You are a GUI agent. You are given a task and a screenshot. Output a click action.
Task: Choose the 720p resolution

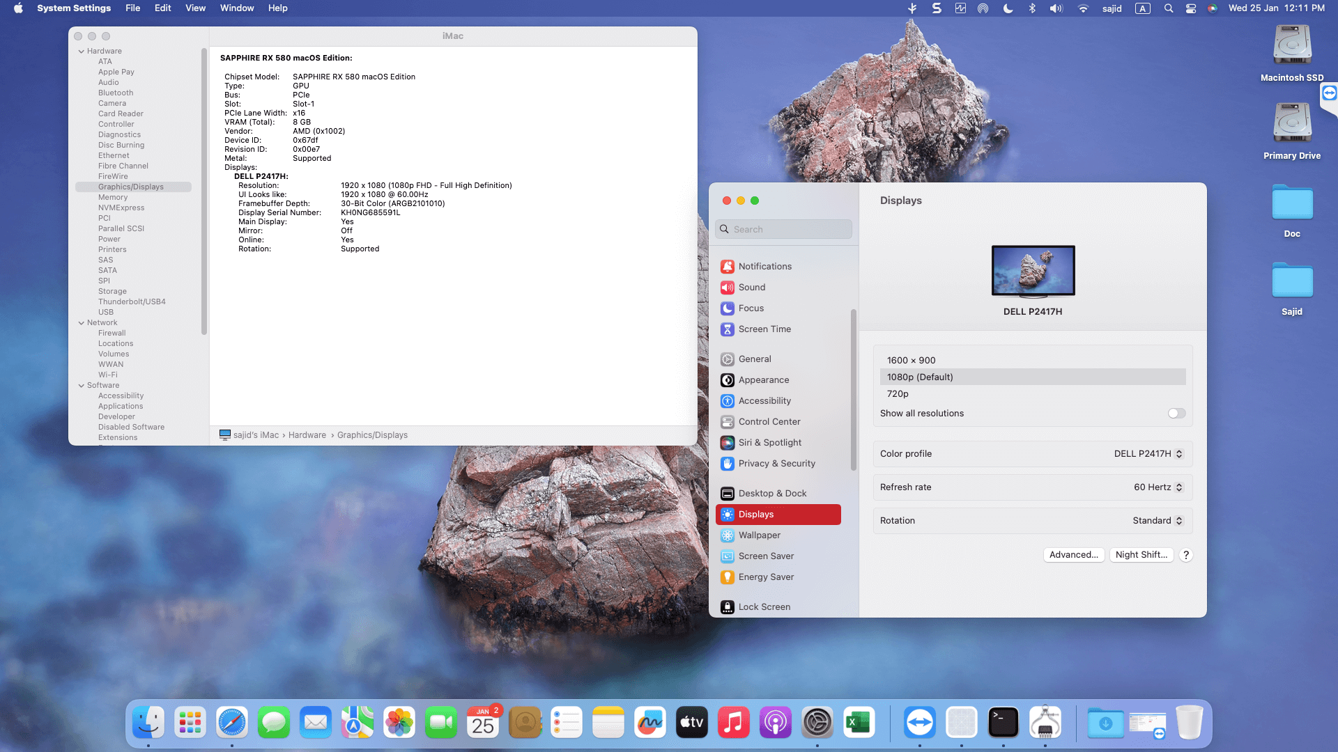pyautogui.click(x=1033, y=394)
